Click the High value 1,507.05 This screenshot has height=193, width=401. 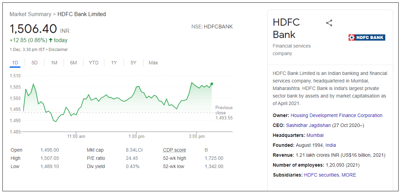click(50, 158)
